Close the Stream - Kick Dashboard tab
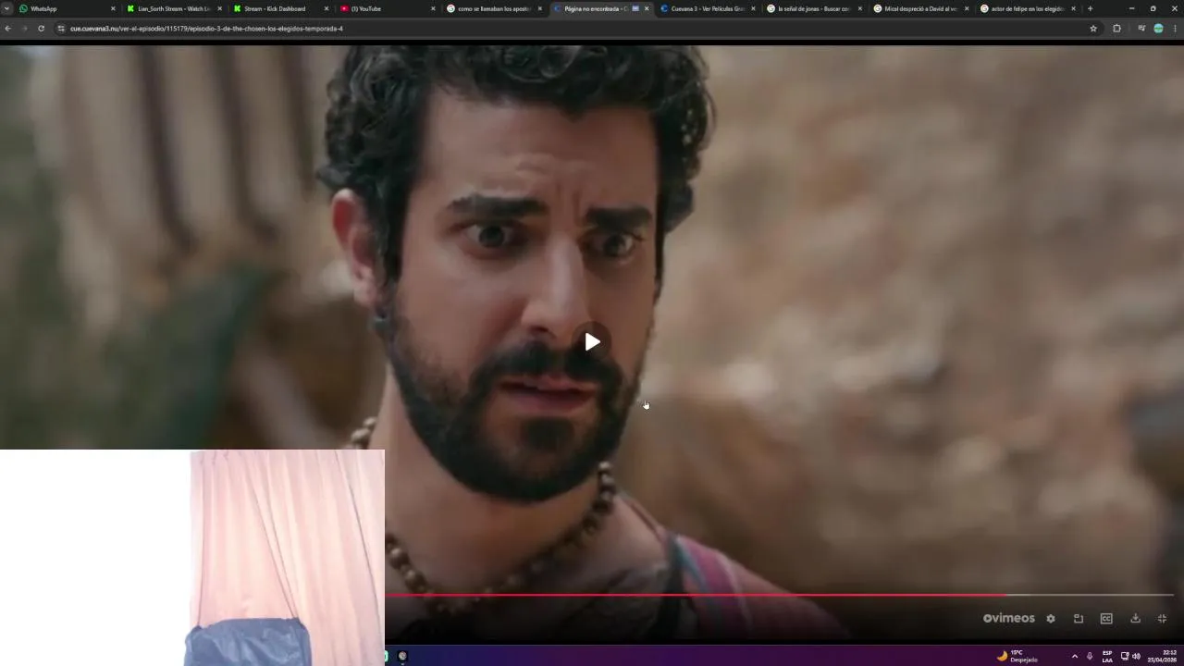Viewport: 1184px width, 666px height. (x=327, y=8)
